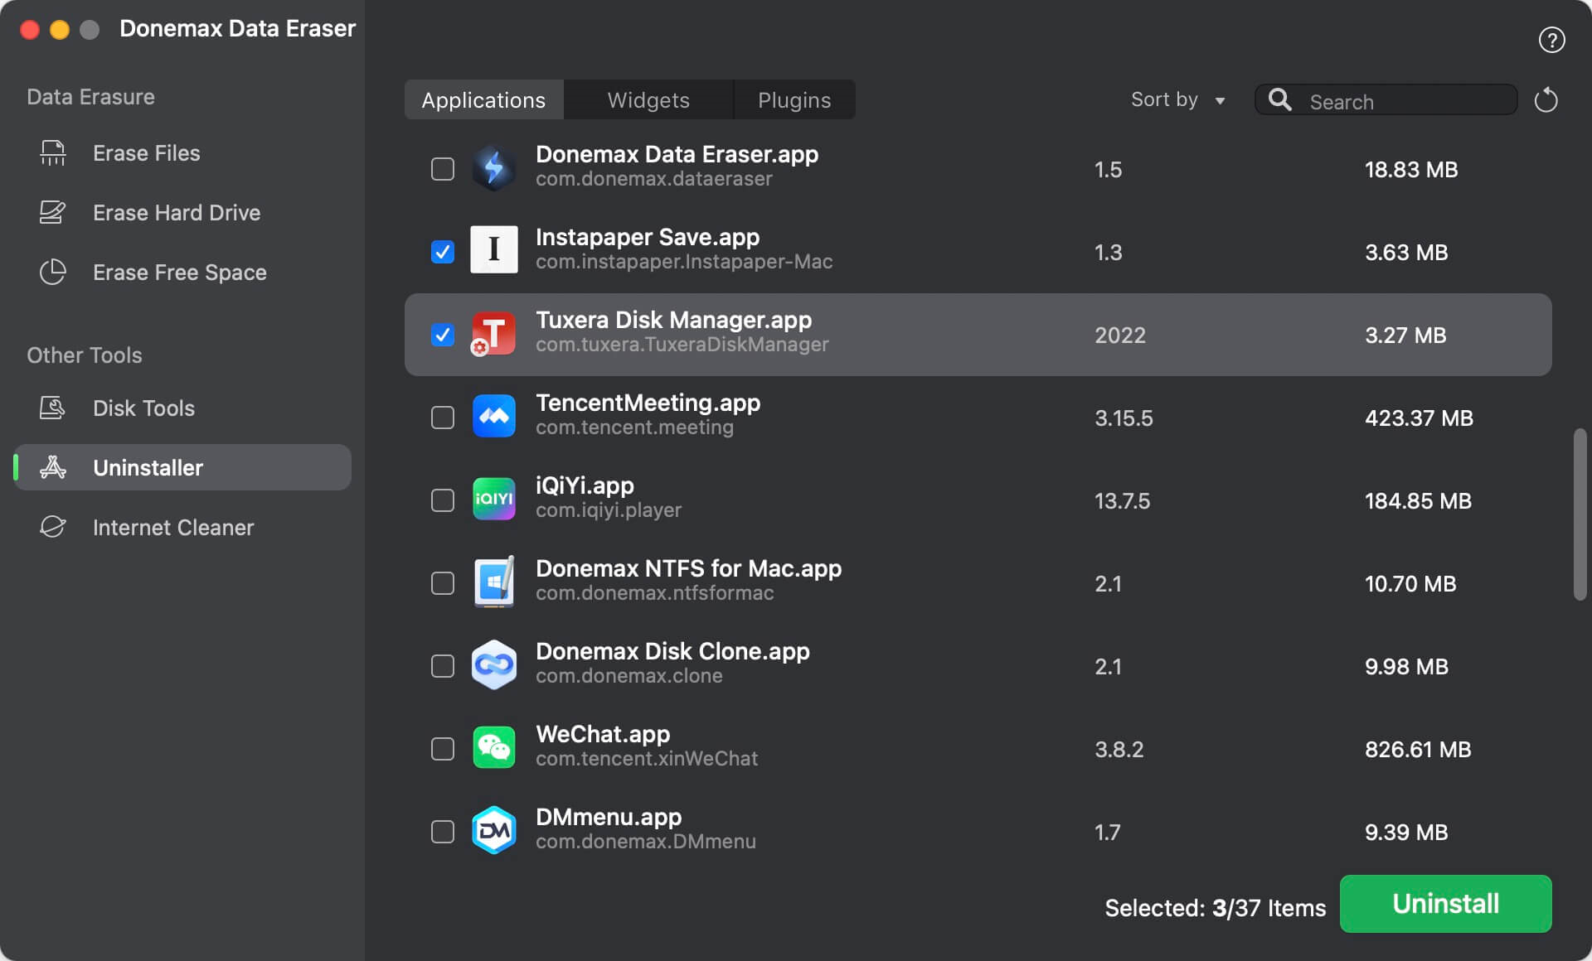This screenshot has width=1592, height=961.
Task: Click the search magnifier icon
Action: 1280,100
